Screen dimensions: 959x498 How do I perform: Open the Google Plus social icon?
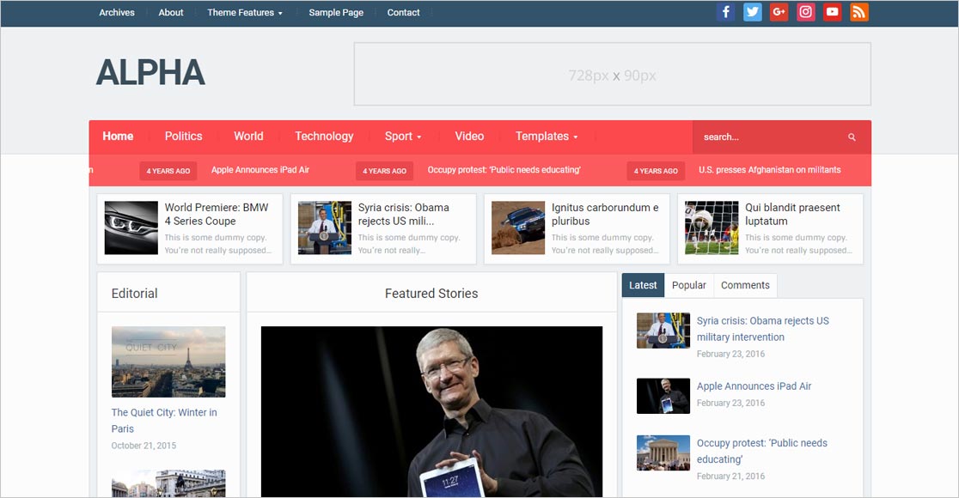pos(779,12)
